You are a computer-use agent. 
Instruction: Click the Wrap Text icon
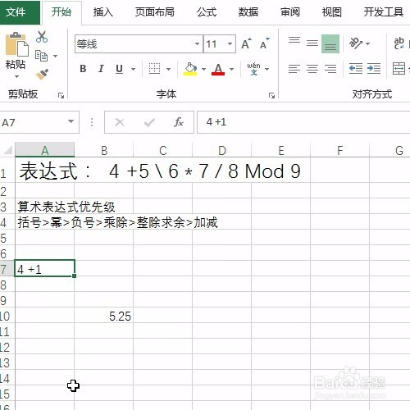(x=399, y=43)
